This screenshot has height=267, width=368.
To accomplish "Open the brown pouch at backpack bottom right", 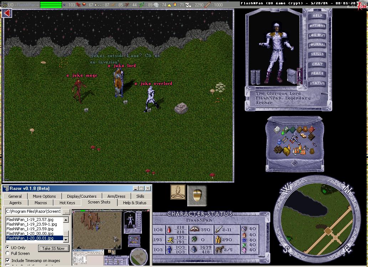I will (312, 151).
